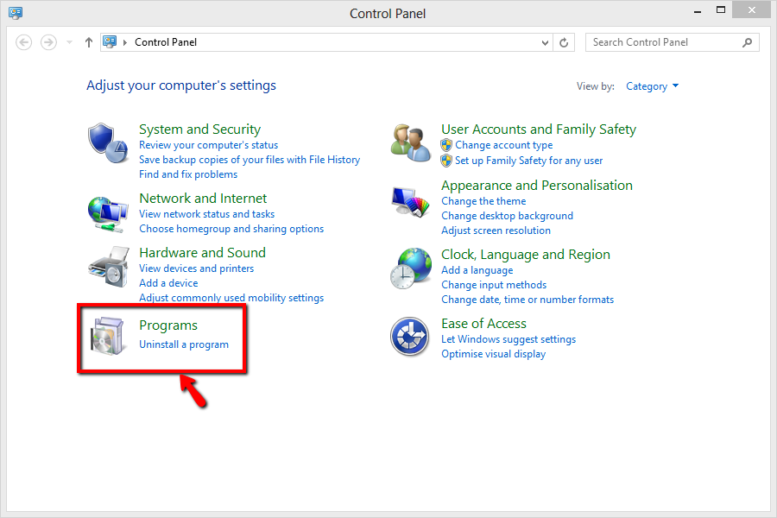Expand the View by Category dropdown
The image size is (777, 518).
pos(652,86)
